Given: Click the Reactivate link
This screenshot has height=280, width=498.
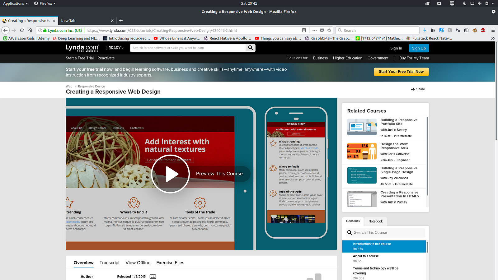Looking at the screenshot, I should tap(106, 58).
